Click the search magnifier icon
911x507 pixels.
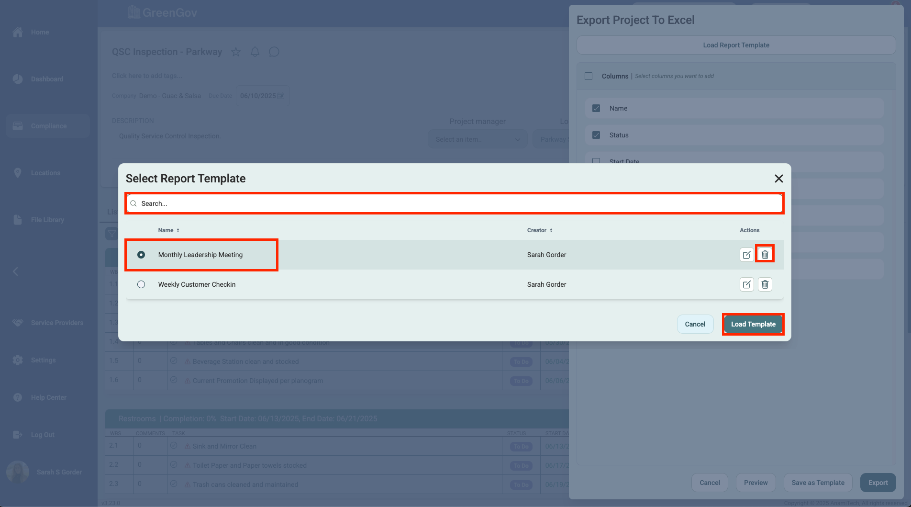133,203
